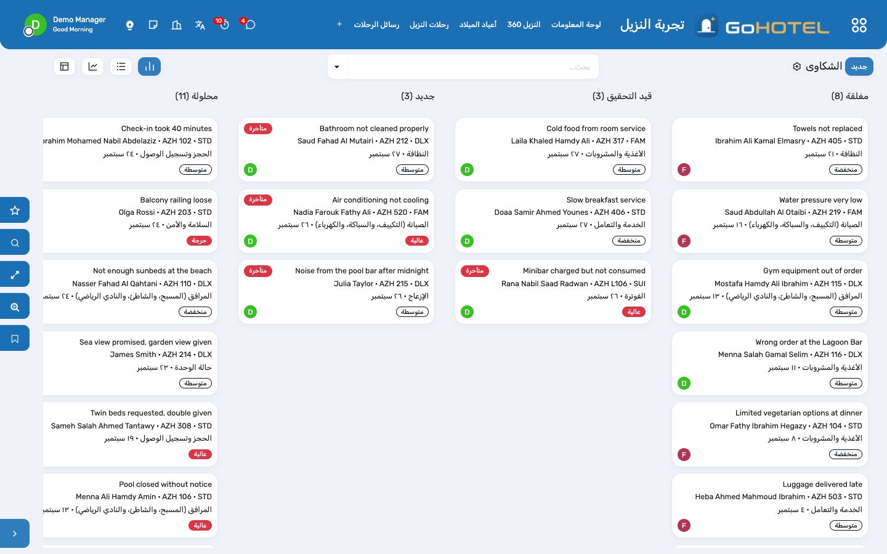Click the قيد التحقيق (3) column header
The height and width of the screenshot is (554, 887).
tap(622, 96)
